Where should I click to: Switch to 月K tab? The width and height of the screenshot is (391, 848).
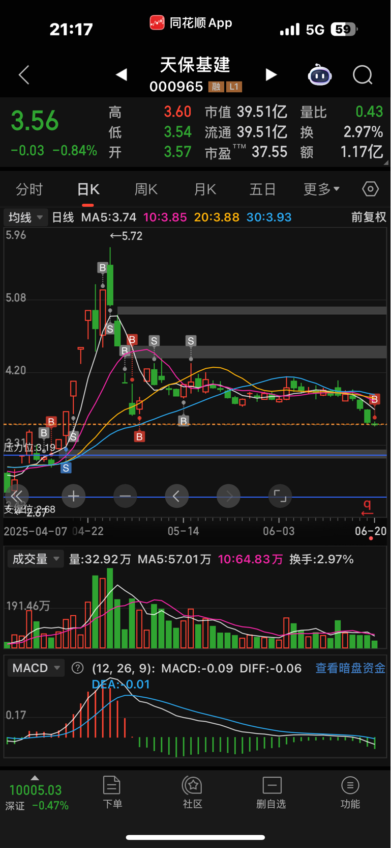tap(205, 189)
